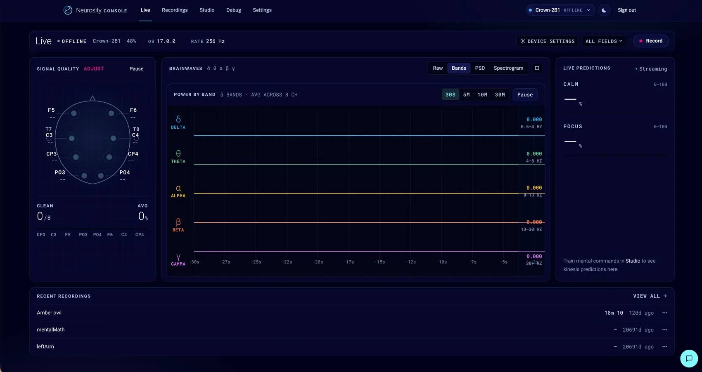The width and height of the screenshot is (702, 372).
Task: Open options menu for Amber owl recording
Action: [x=665, y=313]
